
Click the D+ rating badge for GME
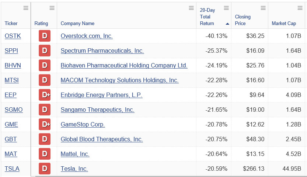[45, 124]
